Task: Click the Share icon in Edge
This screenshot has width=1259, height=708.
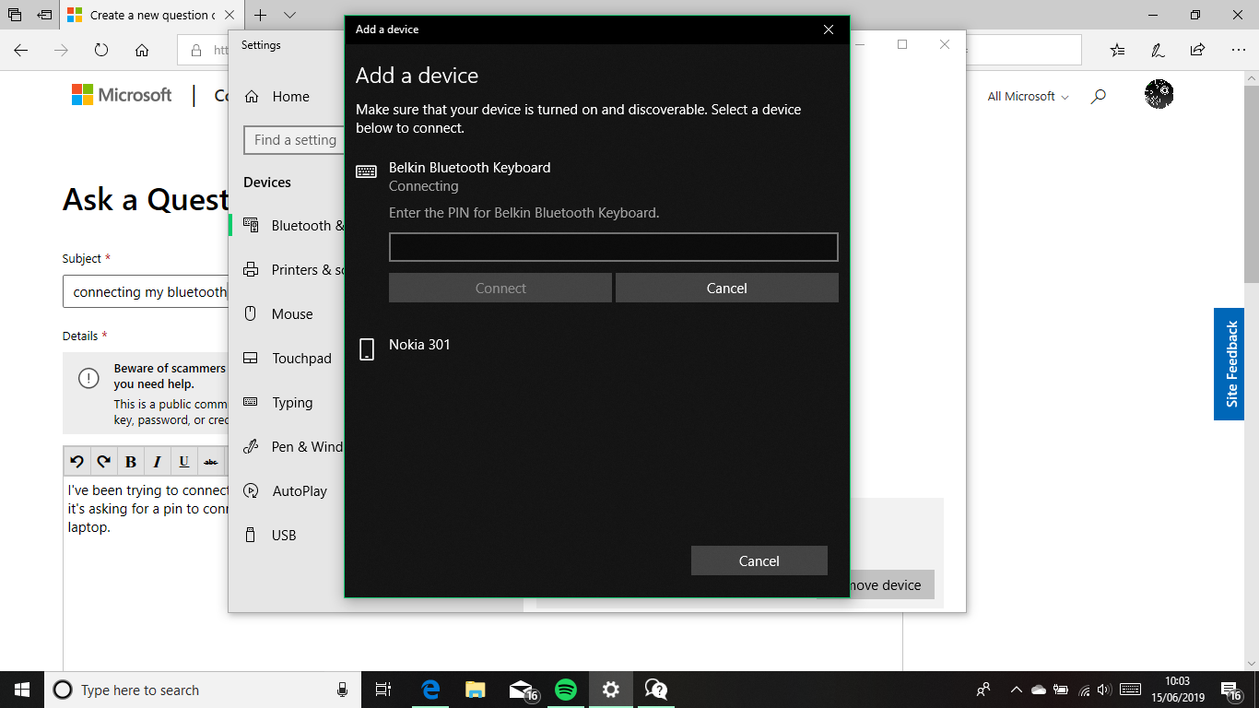Action: (1197, 51)
